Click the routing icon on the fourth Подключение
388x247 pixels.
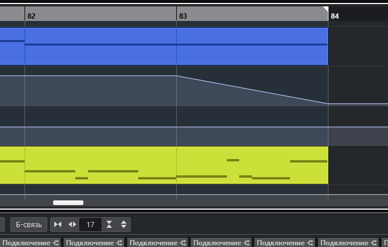[246, 243]
